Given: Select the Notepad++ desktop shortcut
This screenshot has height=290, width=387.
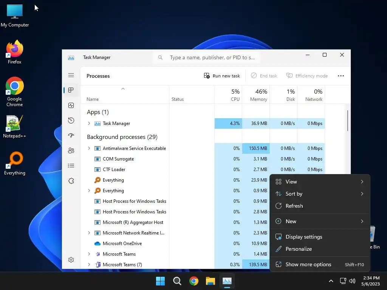Looking at the screenshot, I should [15, 127].
